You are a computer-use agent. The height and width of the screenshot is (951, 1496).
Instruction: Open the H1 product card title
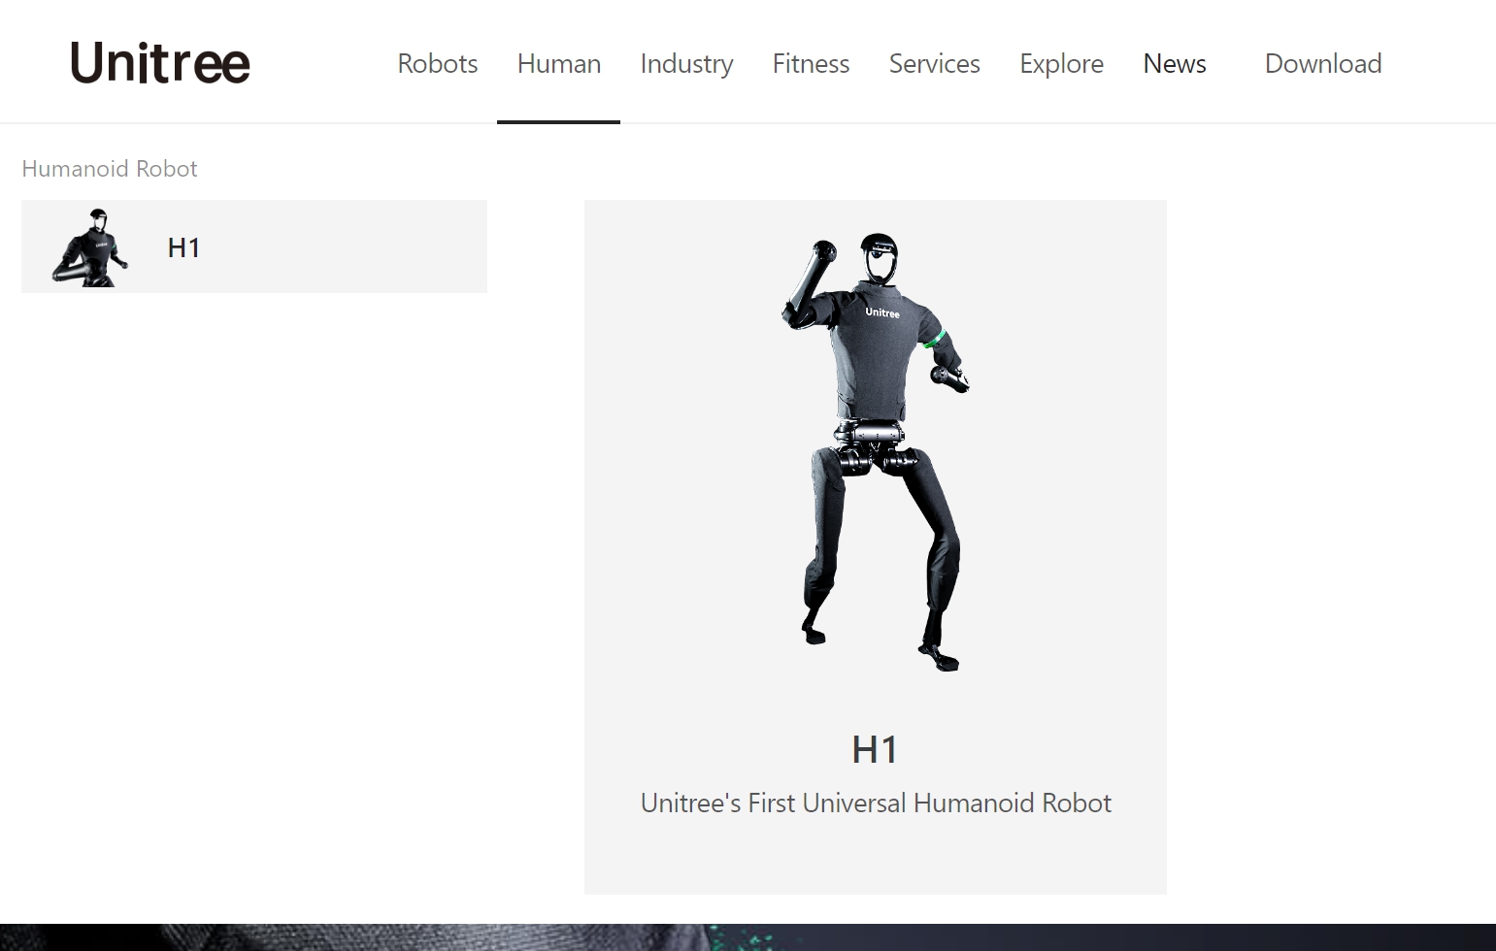pos(875,749)
